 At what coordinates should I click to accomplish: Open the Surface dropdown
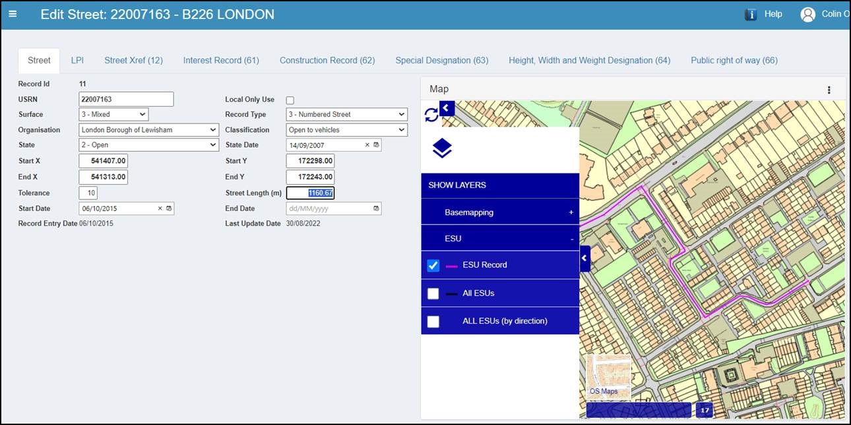[113, 114]
